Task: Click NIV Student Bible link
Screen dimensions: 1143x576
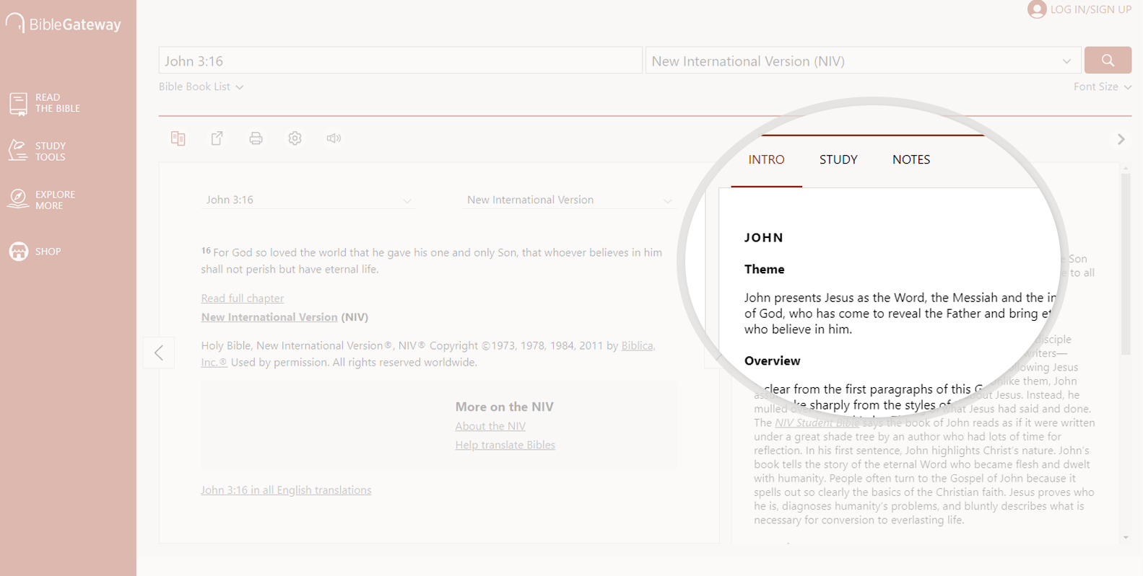Action: coord(817,423)
